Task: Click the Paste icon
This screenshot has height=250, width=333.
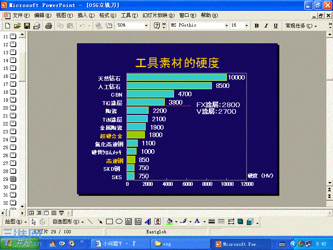Action: point(70,26)
